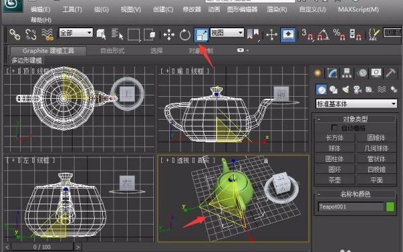Activate the Select Object tool
Image resolution: width=403 pixels, height=252 pixels.
click(101, 34)
